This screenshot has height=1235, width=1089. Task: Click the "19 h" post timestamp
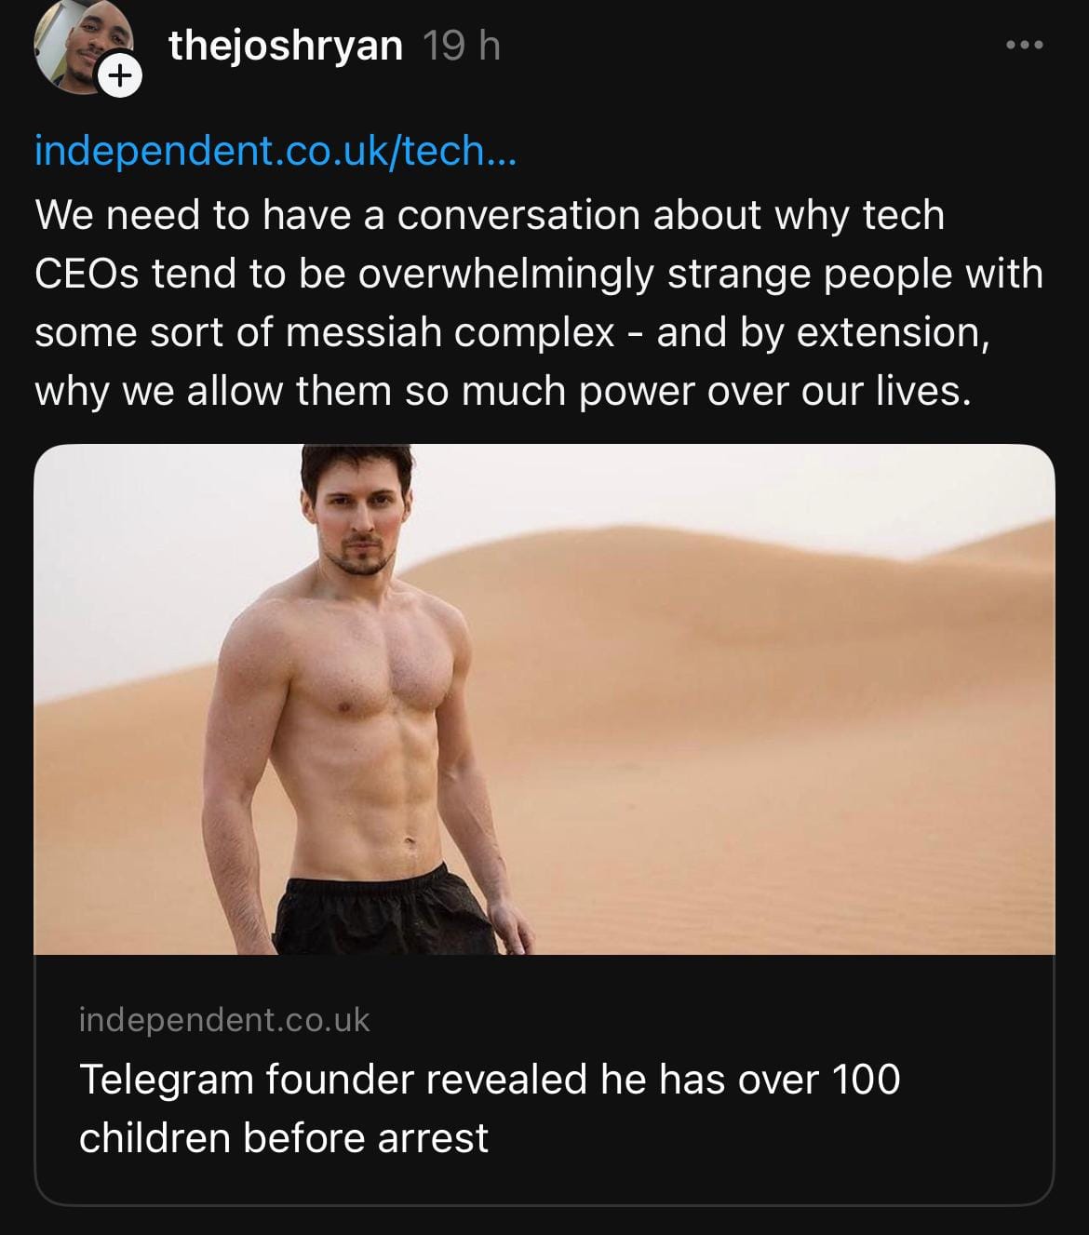coord(462,46)
